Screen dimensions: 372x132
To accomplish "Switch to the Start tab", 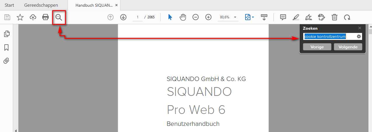I will tap(9, 5).
